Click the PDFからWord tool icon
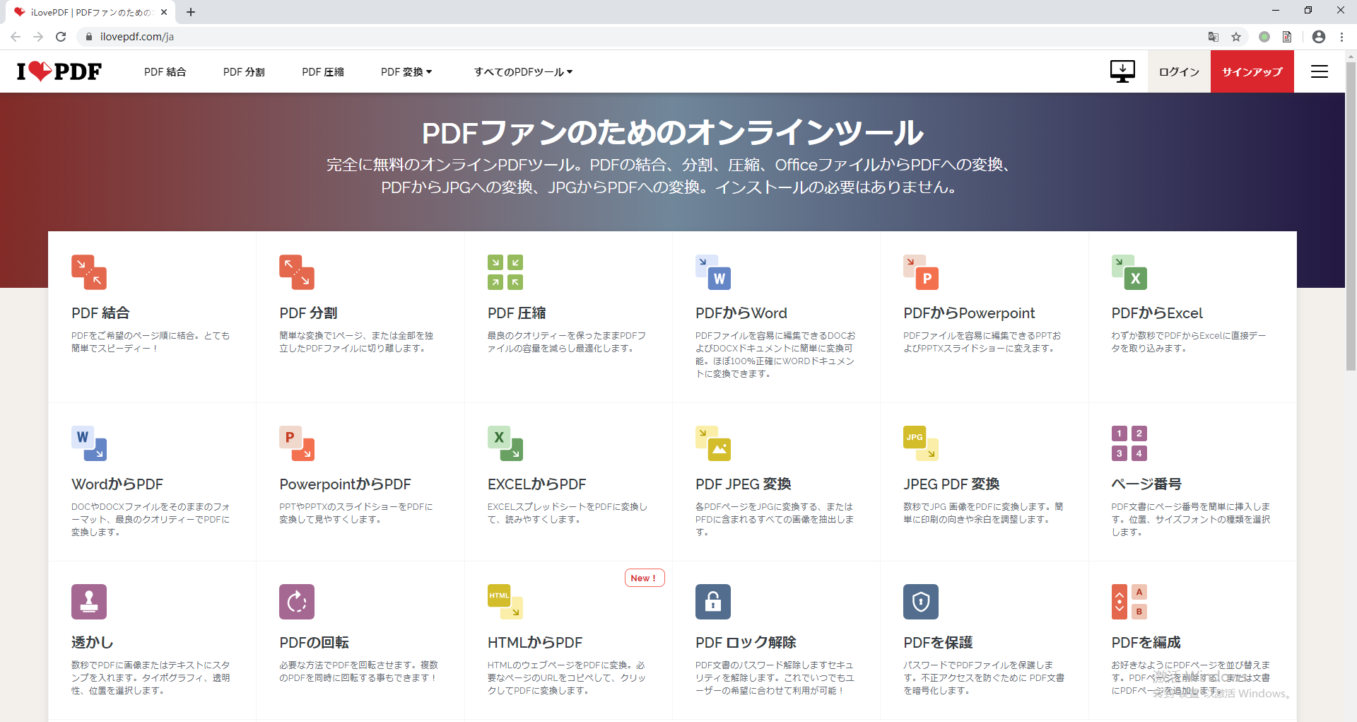The image size is (1357, 722). point(713,272)
